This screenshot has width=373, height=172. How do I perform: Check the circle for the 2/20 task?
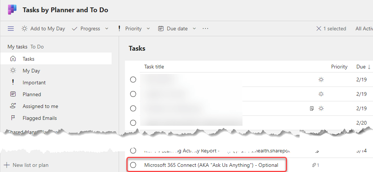[133, 122]
